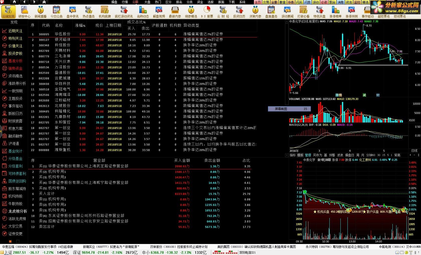Select 涨跌停分析 in left sidebar
This screenshot has width=421, height=255.
17,83
